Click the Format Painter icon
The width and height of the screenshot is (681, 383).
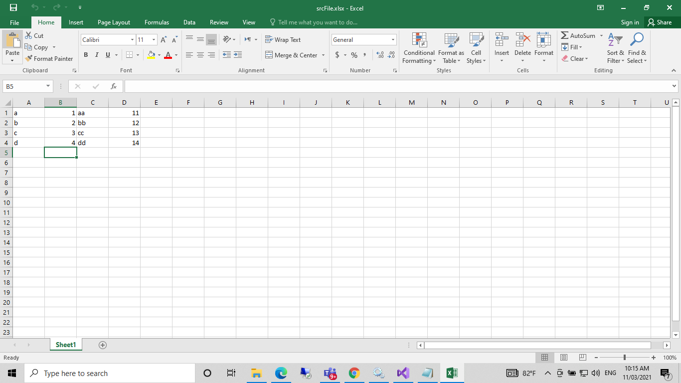click(x=29, y=58)
